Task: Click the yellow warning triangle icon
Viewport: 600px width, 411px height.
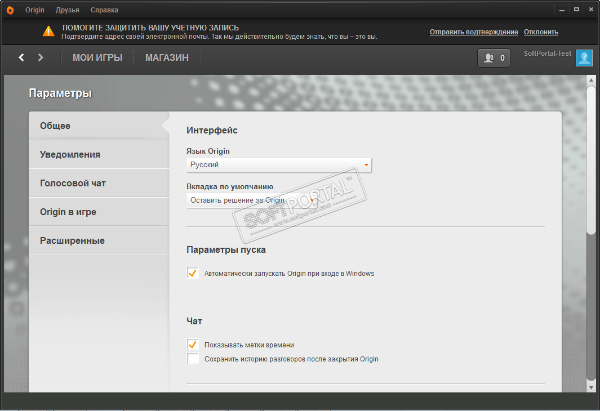Action: tap(48, 32)
